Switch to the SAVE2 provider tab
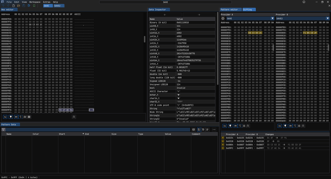 (59, 6)
